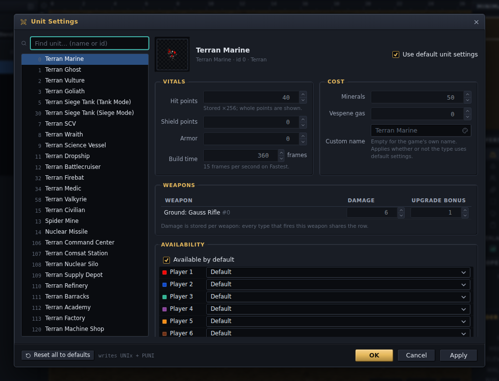Select Terran Science Vessel in list
Screen dimensions: 499x381
85,145
